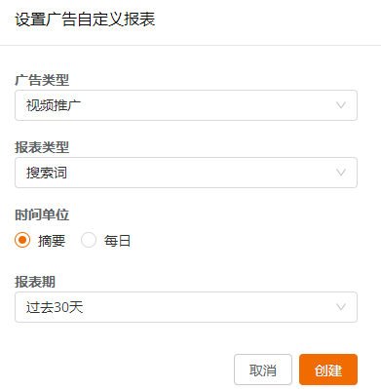Screen dimensions: 381x389
Task: Click the 视频推广 selected value text
Action: [x=54, y=105]
